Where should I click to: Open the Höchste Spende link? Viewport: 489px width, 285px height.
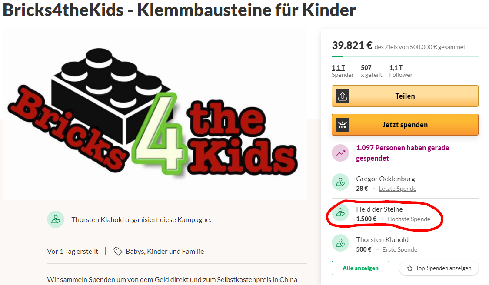(409, 219)
